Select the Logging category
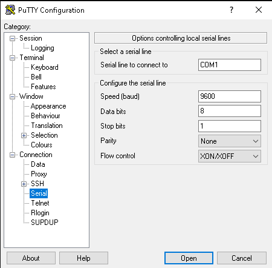272x268 pixels. pos(42,48)
